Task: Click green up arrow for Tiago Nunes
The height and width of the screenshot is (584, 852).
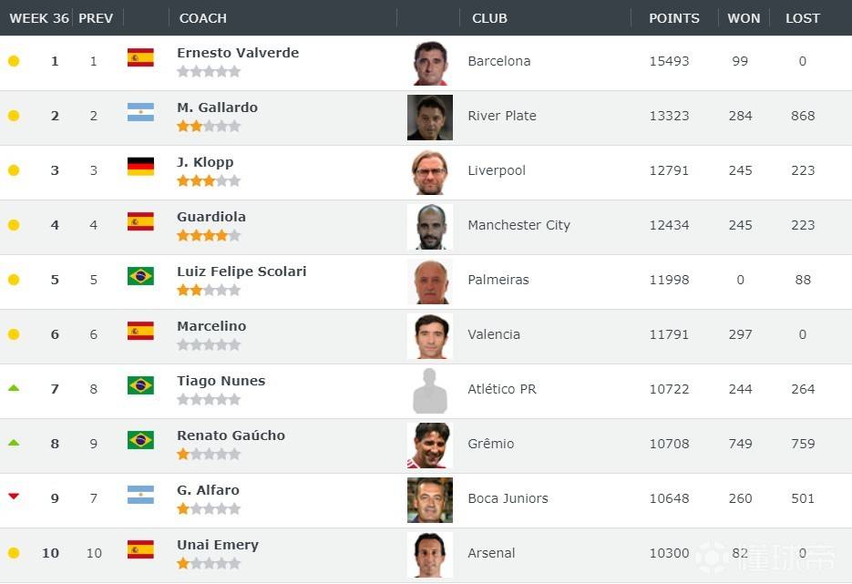Action: coord(14,388)
